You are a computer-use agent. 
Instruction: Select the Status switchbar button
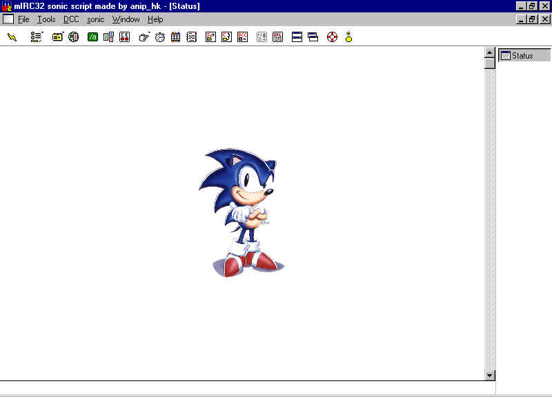coord(524,56)
